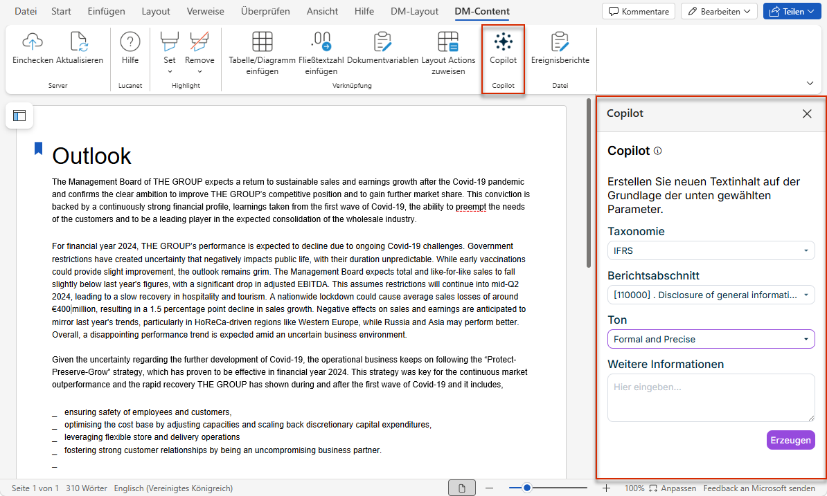The width and height of the screenshot is (827, 496).
Task: Open Lucanet Hilfe question mark icon
Action: click(x=130, y=41)
